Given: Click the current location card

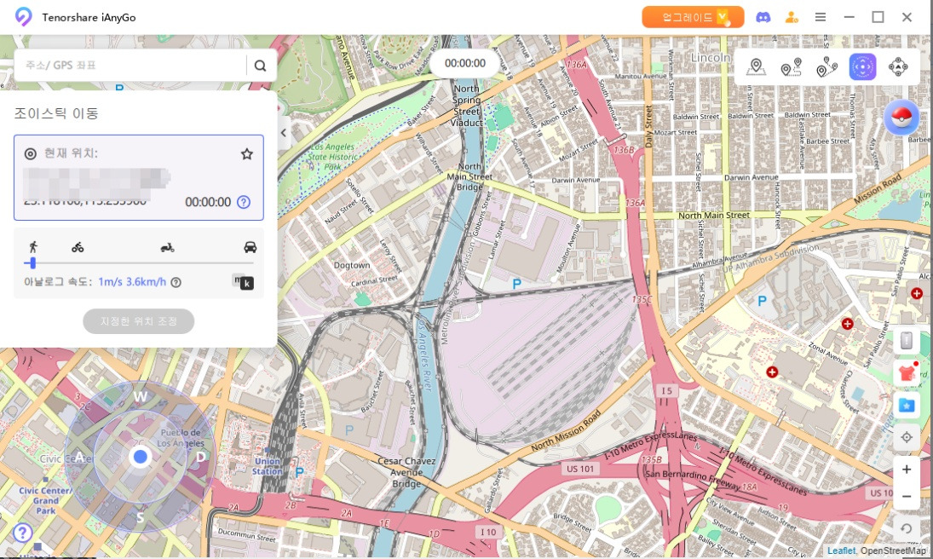Looking at the screenshot, I should [139, 177].
